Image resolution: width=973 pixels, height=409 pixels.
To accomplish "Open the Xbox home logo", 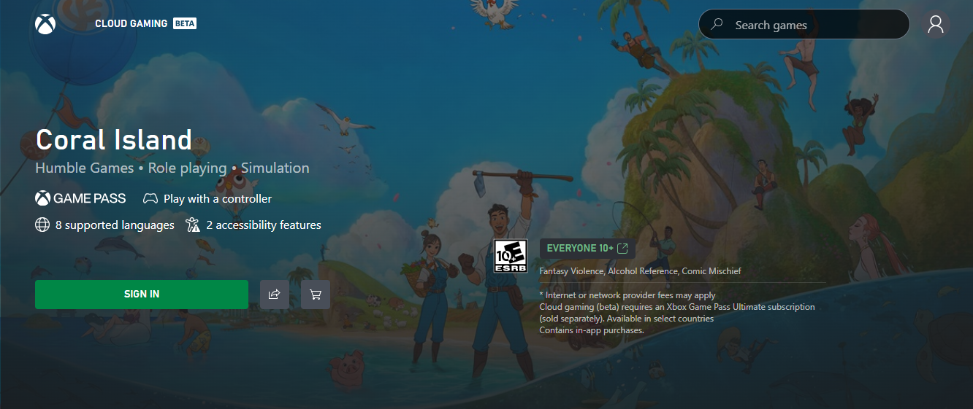I will tap(45, 24).
